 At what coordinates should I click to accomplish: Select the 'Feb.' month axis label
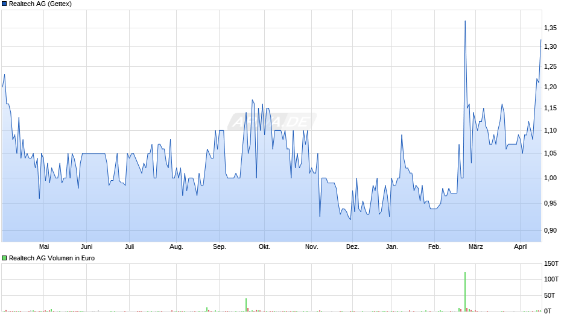click(434, 246)
